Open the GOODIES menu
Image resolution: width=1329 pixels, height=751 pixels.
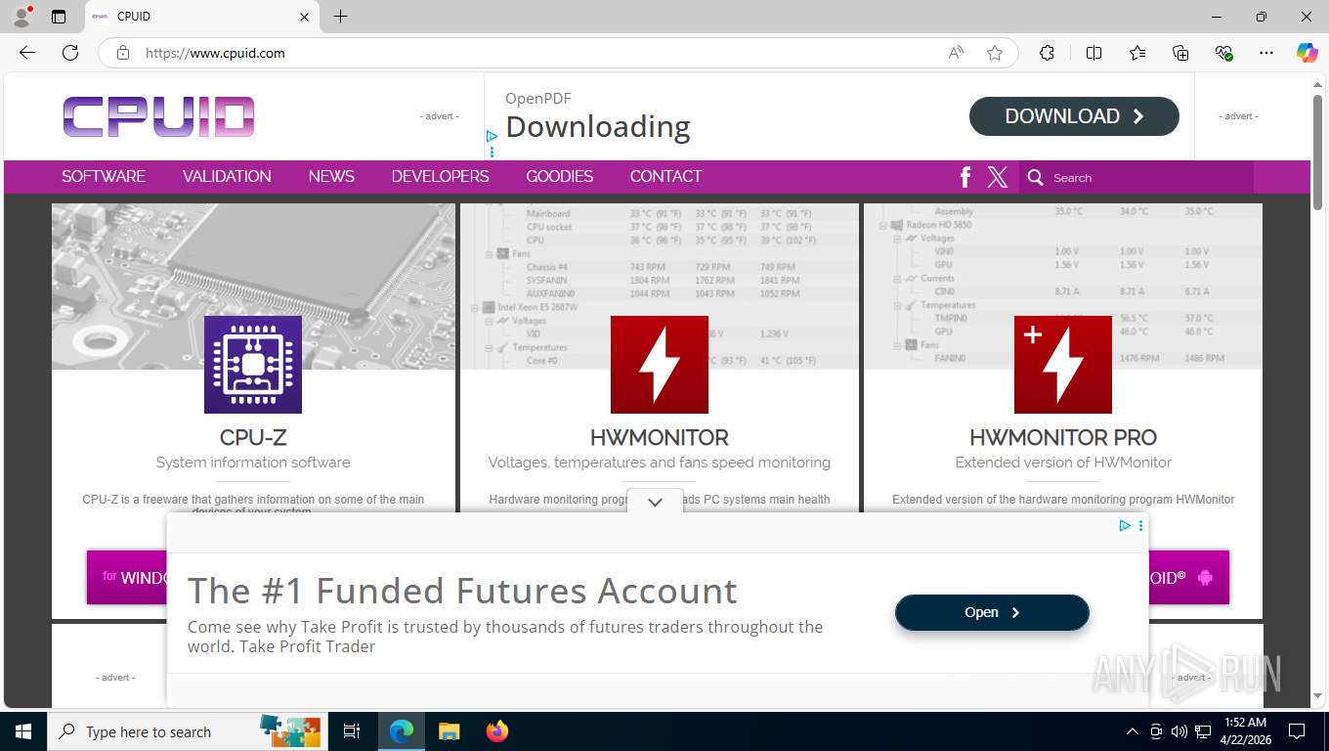(559, 177)
